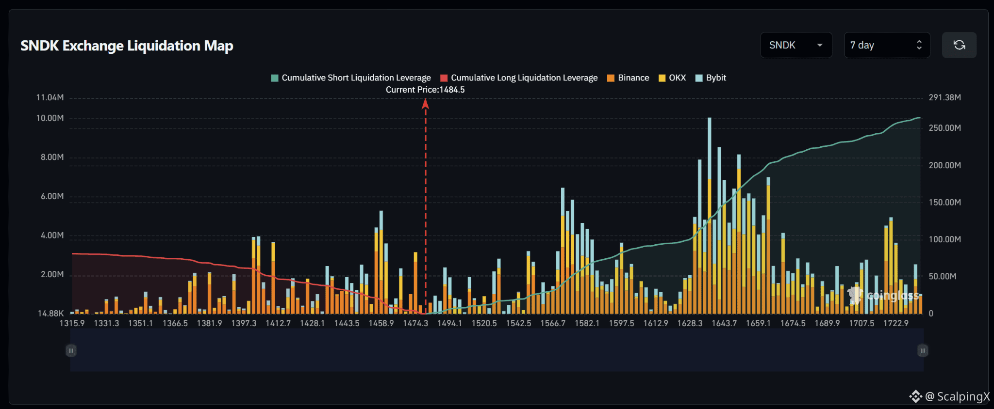The width and height of the screenshot is (994, 409).
Task: Click the 1351.1 price axis label
Action: pos(141,323)
